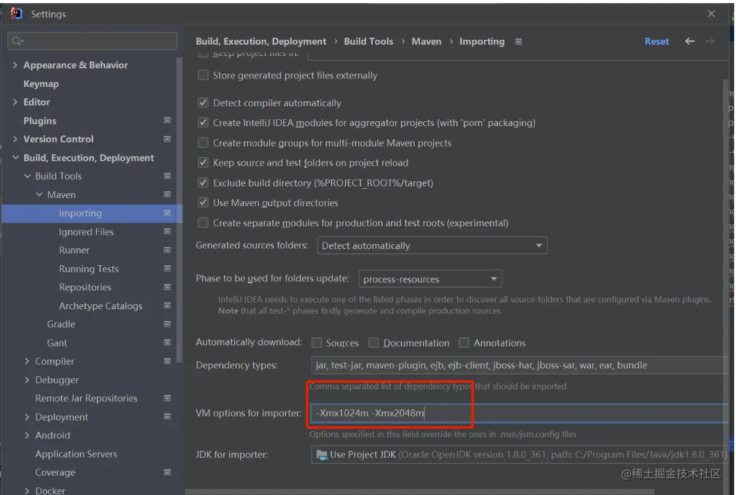Click the project-level icon beside Remote Jar Repositories
This screenshot has height=495, width=736.
point(167,398)
